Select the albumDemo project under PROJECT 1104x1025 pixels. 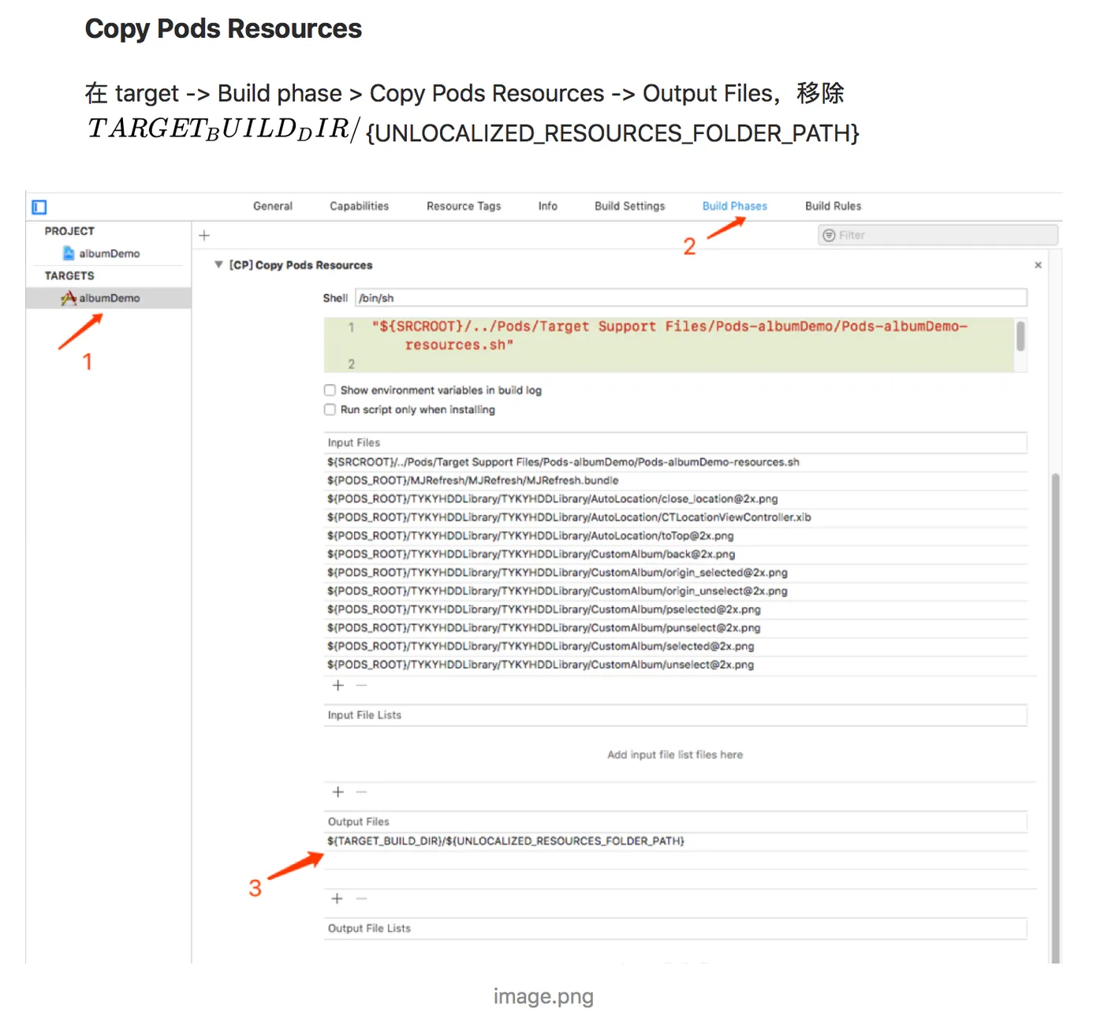tap(101, 253)
